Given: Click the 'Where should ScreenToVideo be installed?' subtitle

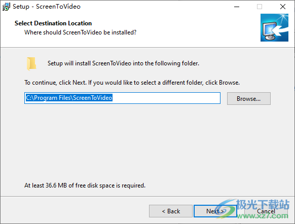Looking at the screenshot, I should [x=80, y=32].
